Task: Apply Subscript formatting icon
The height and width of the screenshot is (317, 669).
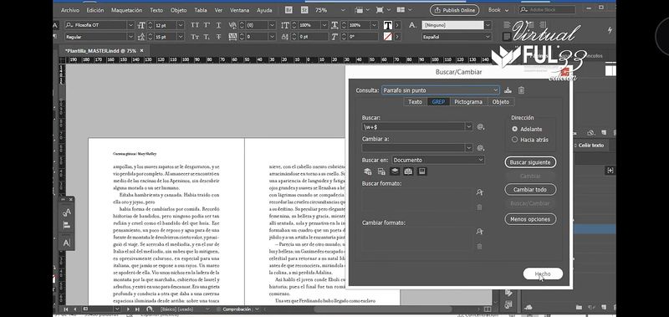Action: [207, 37]
